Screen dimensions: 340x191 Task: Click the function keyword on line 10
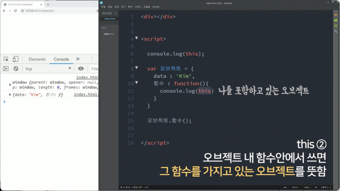click(x=186, y=83)
